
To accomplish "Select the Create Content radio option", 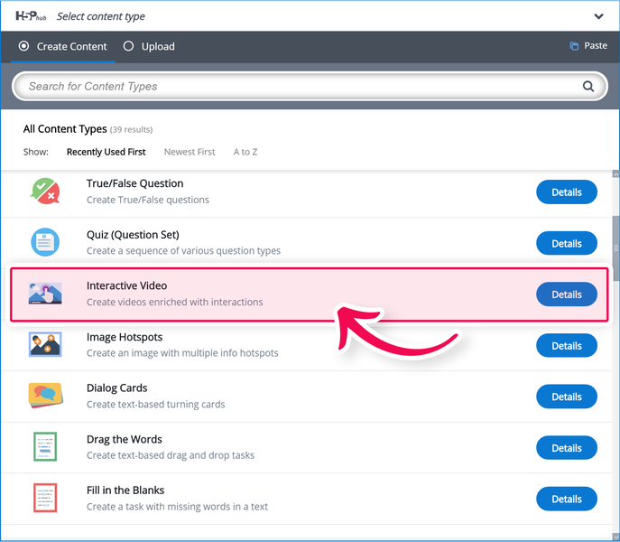I will click(x=23, y=46).
